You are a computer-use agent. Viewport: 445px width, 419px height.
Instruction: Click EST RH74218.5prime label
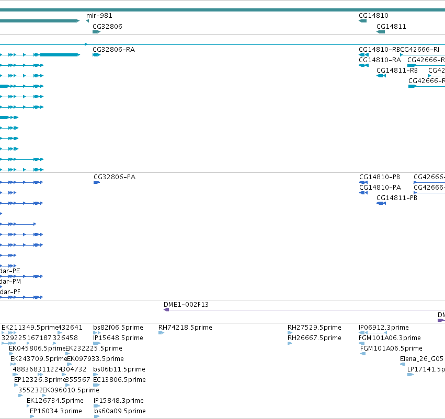coord(185,328)
